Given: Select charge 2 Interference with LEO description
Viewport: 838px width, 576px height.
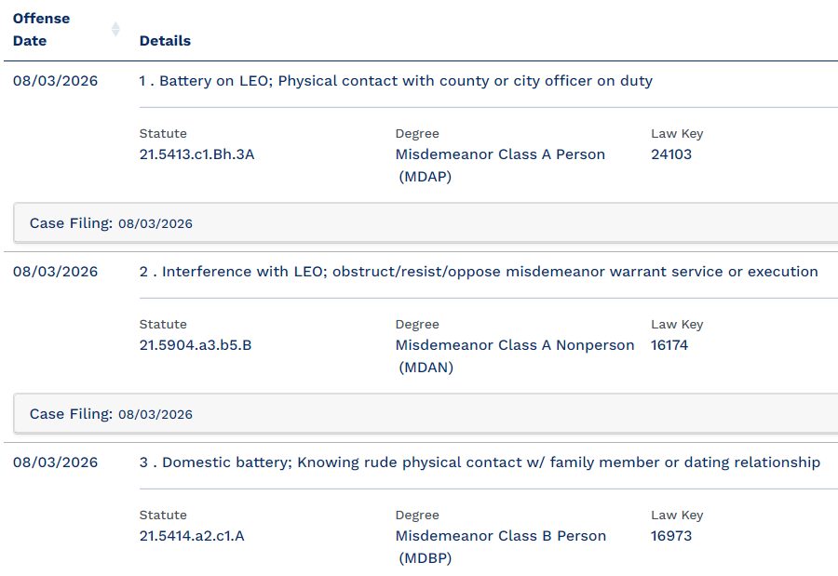Looking at the screenshot, I should click(x=479, y=272).
